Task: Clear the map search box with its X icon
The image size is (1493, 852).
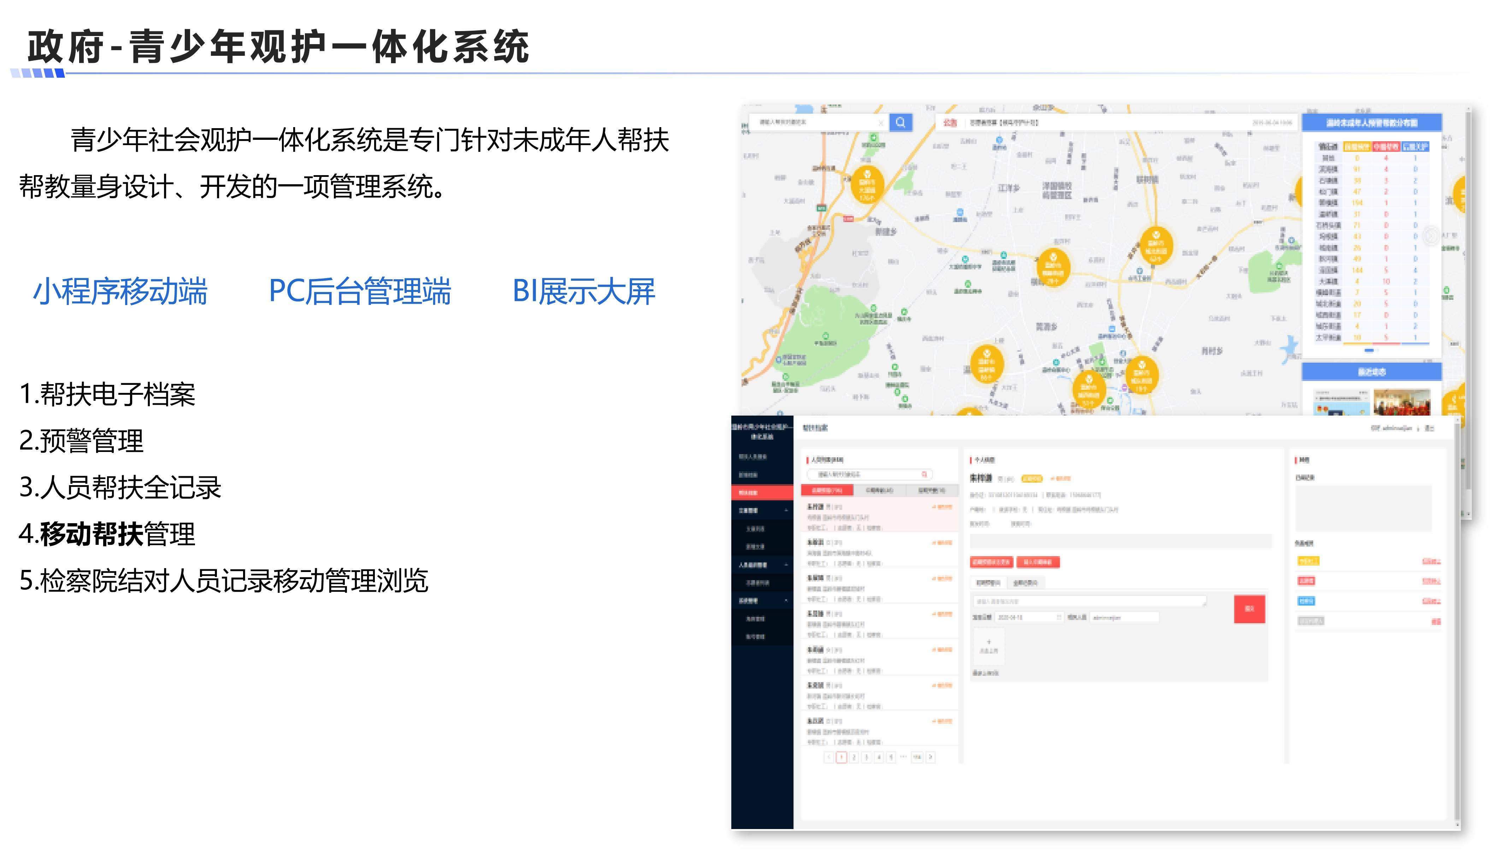Action: [x=881, y=123]
